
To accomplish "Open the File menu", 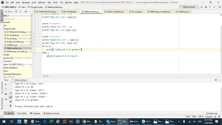I will 7,2.
